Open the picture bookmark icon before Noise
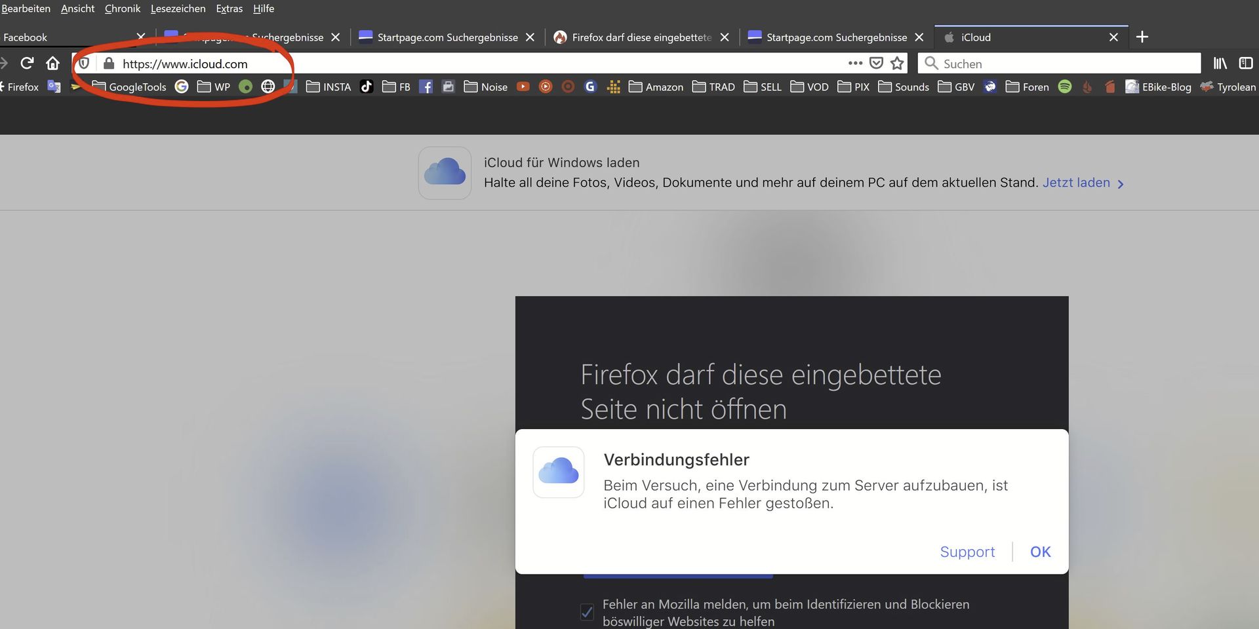Screen dimensions: 1259x629 tap(449, 86)
